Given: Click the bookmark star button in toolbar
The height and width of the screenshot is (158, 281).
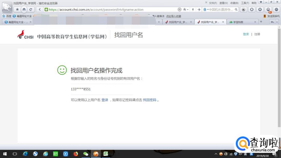Looking at the screenshot, I should [17, 10].
